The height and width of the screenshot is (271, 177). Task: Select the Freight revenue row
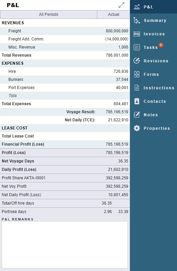pyautogui.click(x=65, y=31)
